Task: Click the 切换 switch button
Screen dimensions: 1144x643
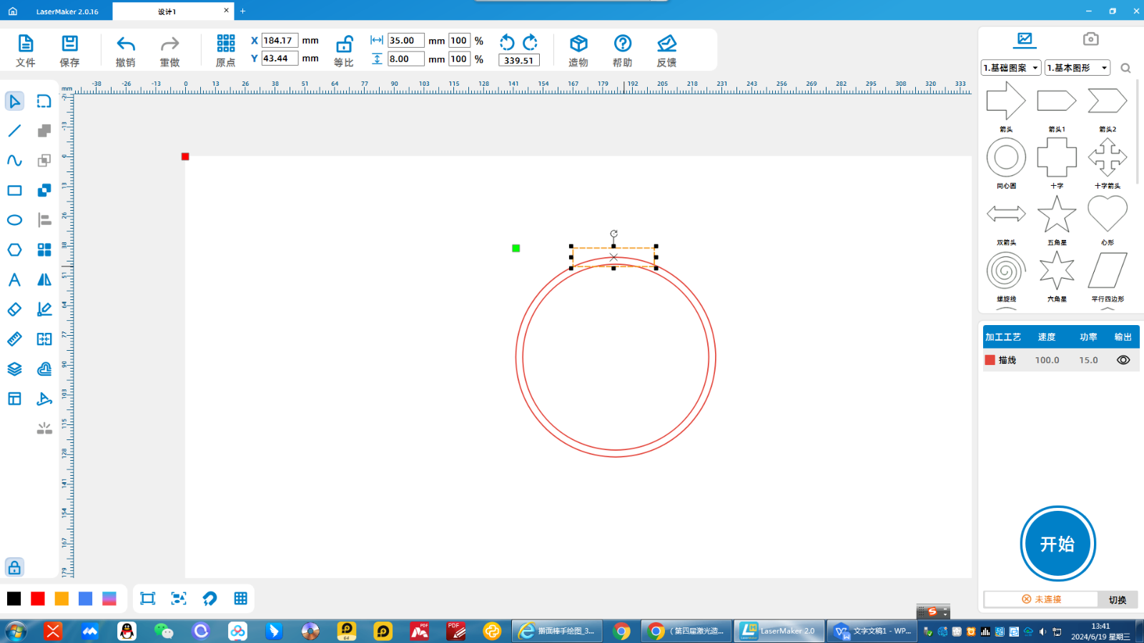Action: (1117, 599)
